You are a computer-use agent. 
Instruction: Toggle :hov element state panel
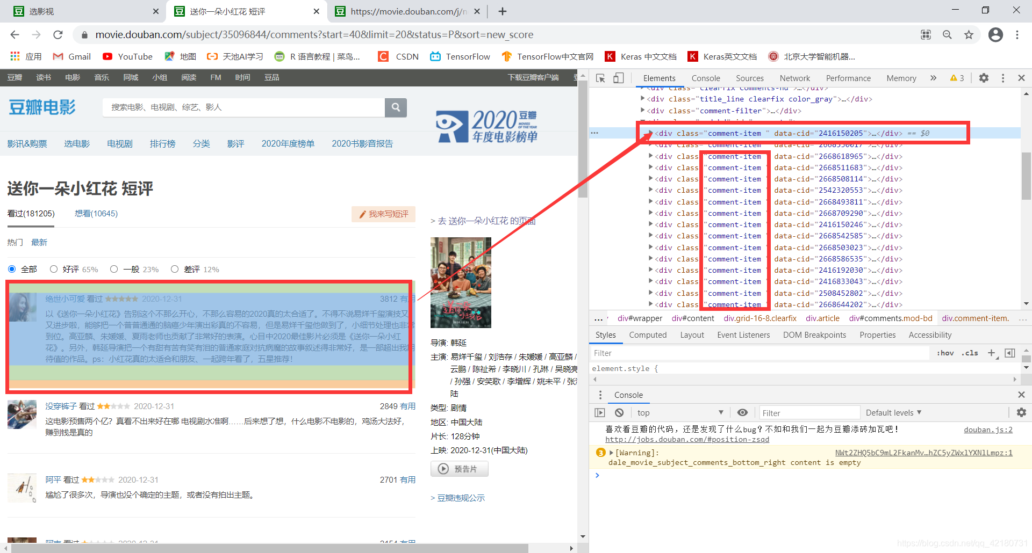point(945,353)
